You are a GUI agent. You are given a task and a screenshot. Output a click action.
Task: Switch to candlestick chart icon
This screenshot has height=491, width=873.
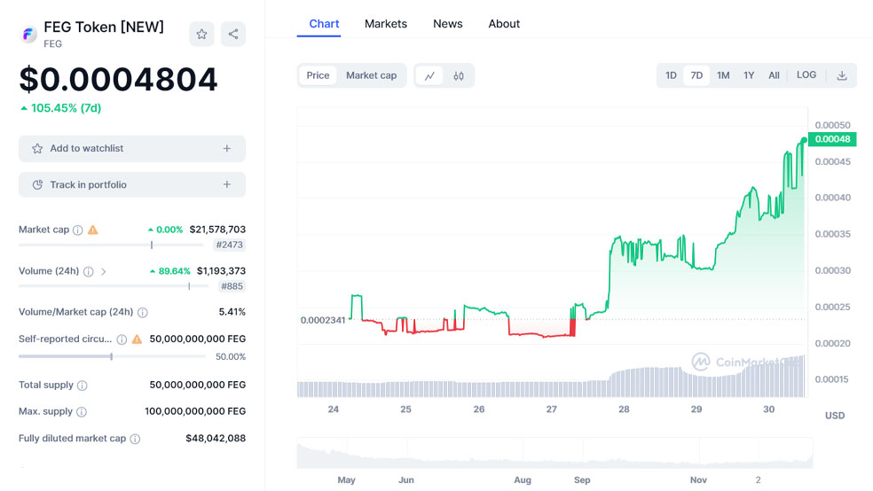(459, 76)
